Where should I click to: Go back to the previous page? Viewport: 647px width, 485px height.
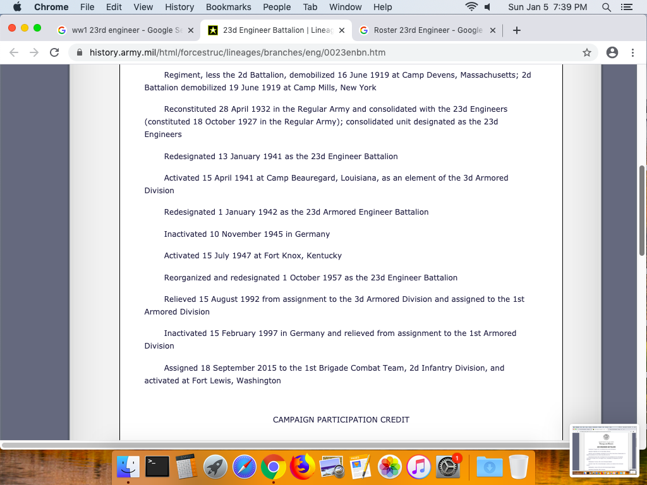point(14,52)
